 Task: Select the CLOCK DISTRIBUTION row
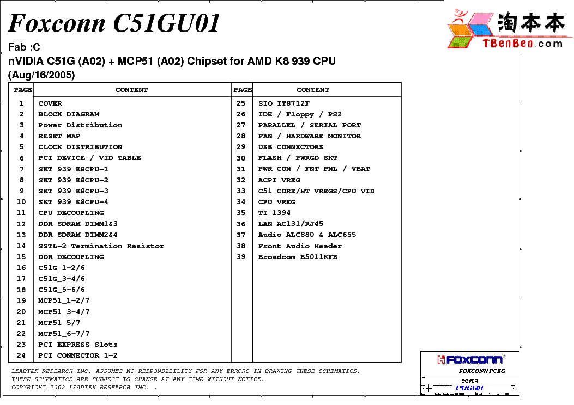pos(80,147)
